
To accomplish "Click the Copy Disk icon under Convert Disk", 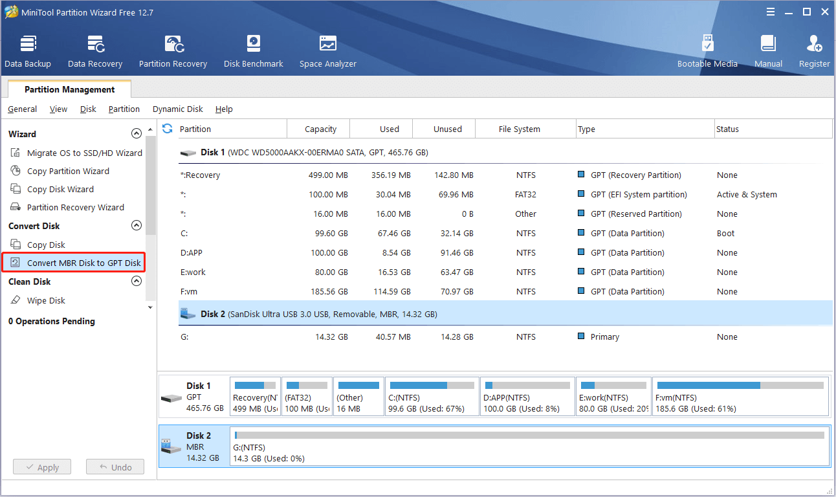I will tap(16, 245).
